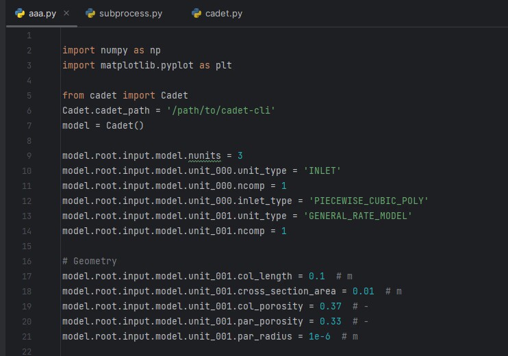Click the 'INLET' string on line 10
This screenshot has width=508, height=356.
pos(322,170)
